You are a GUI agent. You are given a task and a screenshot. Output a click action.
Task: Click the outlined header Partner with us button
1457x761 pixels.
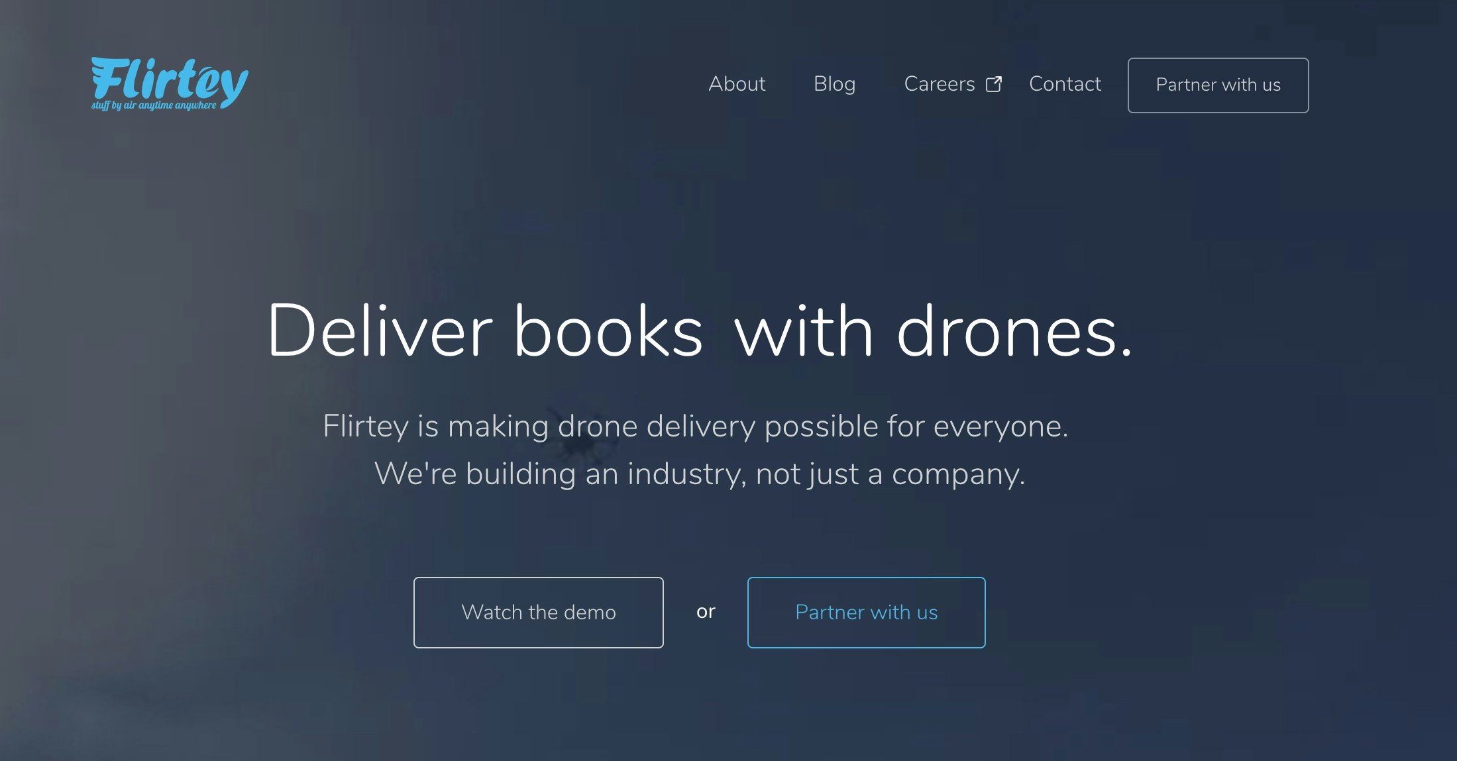point(1218,85)
